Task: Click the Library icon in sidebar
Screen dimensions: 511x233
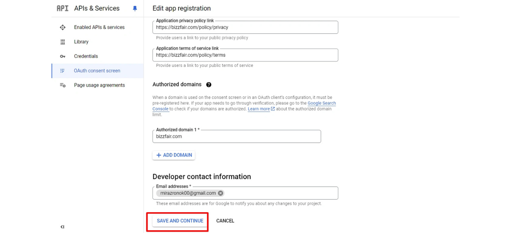Action: click(63, 42)
